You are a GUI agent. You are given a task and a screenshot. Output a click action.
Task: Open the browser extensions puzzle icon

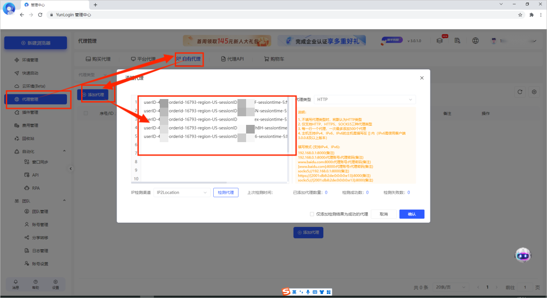[531, 15]
